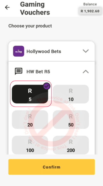The image size is (103, 186).
Task: Tap the back arrow icon
Action: [x=7, y=7]
